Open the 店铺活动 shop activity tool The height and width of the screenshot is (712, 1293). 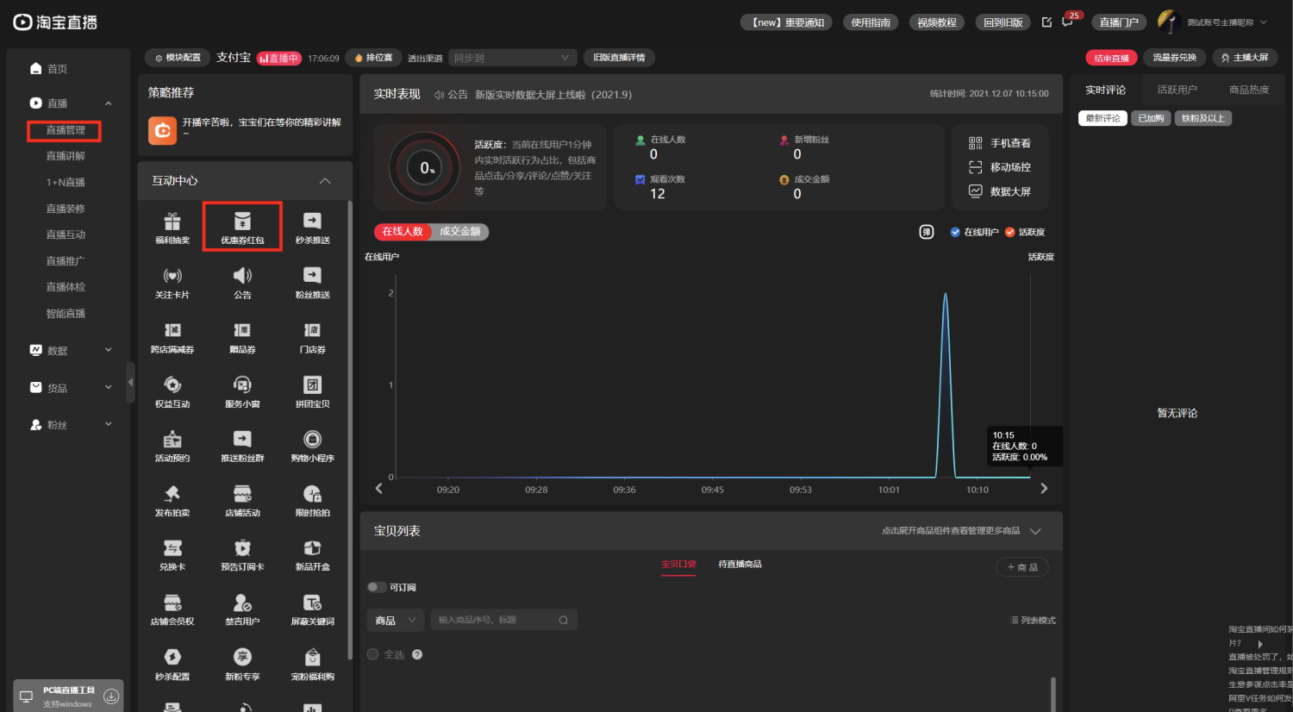click(242, 501)
